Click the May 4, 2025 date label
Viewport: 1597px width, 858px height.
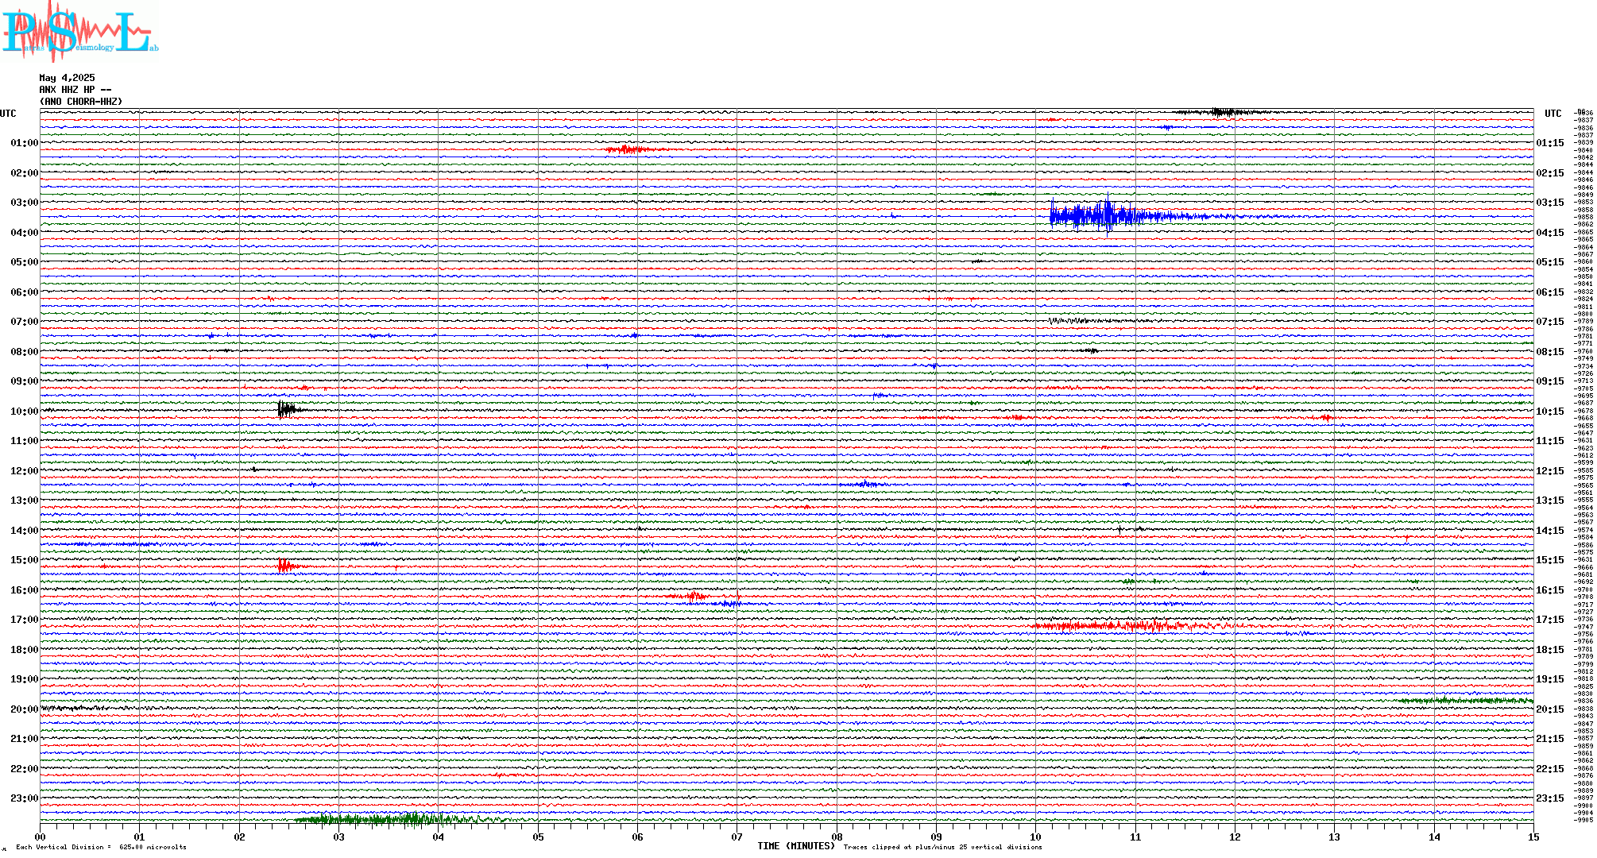tap(67, 78)
